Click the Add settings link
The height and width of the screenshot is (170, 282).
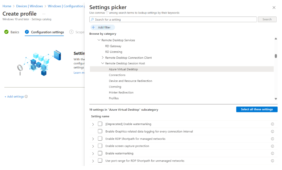[14, 97]
